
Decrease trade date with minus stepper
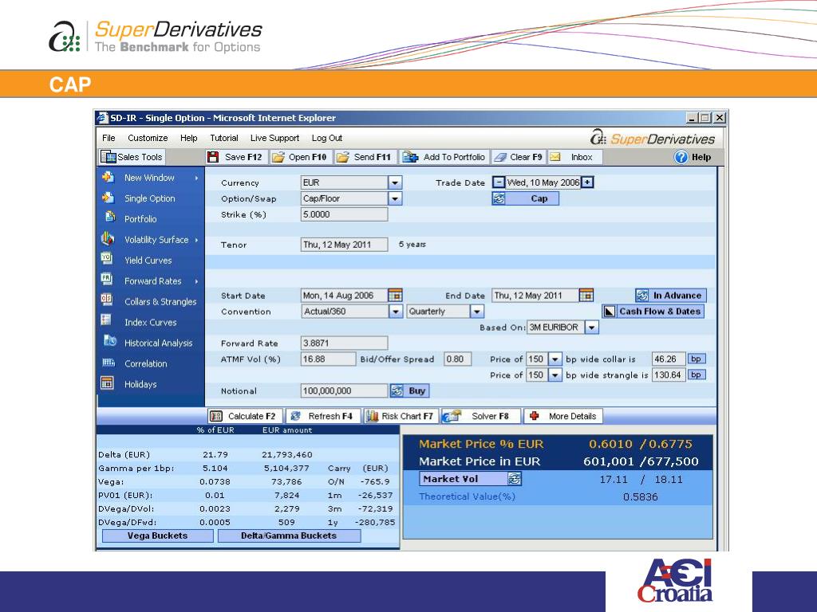[x=499, y=182]
